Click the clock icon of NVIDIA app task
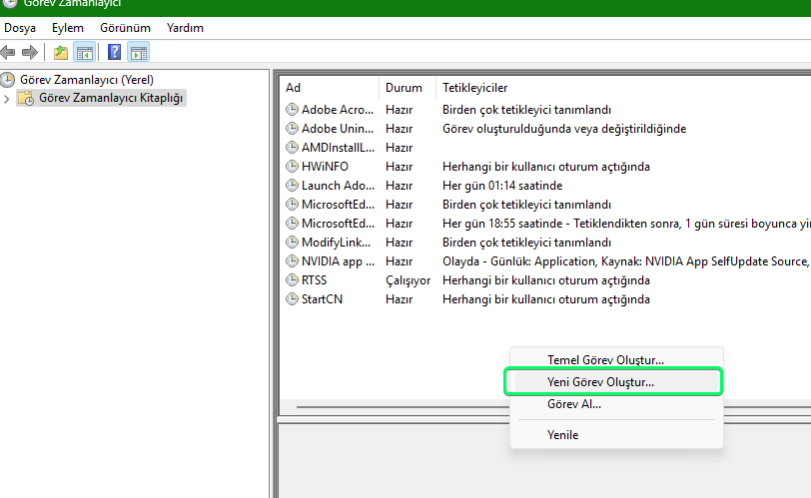The image size is (811, 498). click(x=293, y=260)
